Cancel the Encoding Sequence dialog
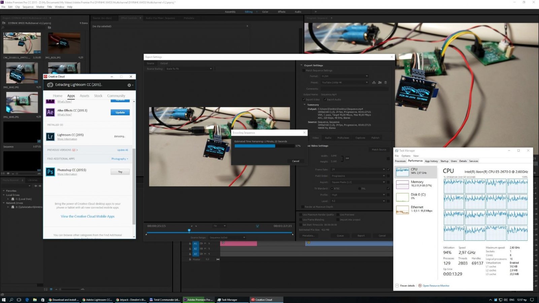Viewport: 539px width, 303px height. click(x=295, y=161)
